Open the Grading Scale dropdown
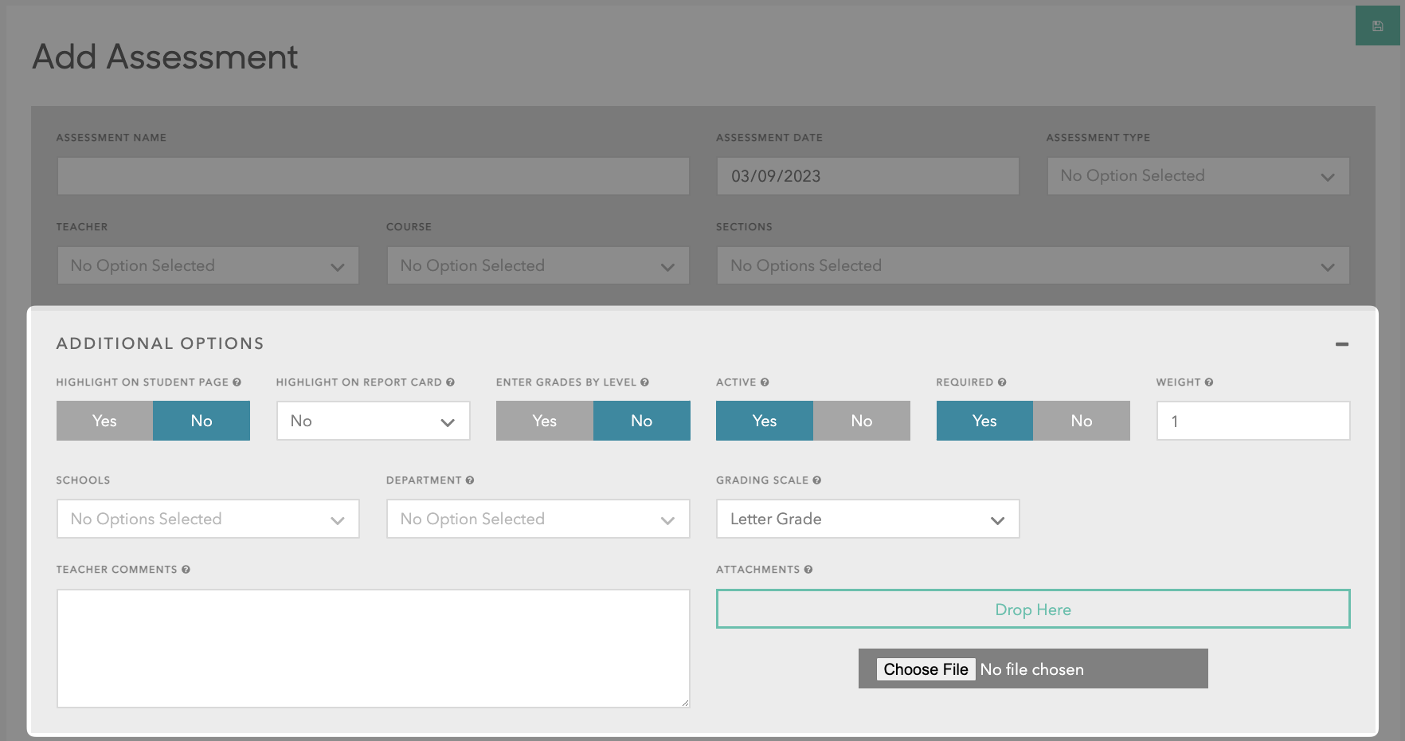Image resolution: width=1405 pixels, height=741 pixels. point(867,519)
